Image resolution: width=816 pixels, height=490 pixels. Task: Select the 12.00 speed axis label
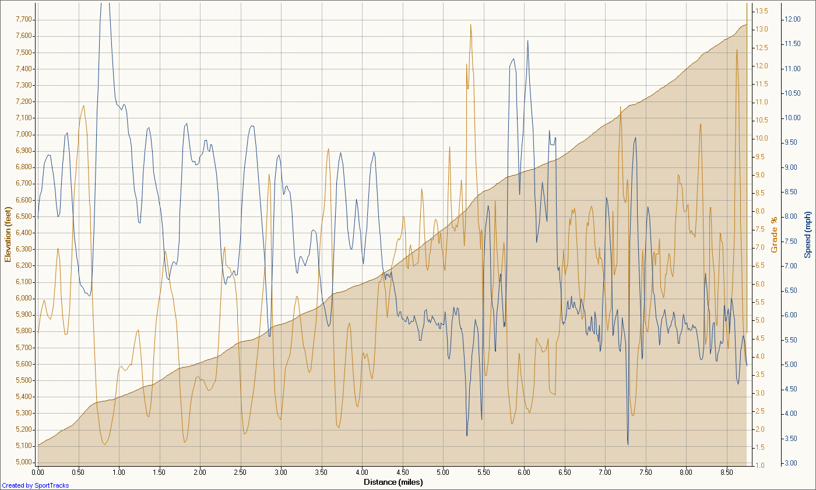(x=792, y=19)
